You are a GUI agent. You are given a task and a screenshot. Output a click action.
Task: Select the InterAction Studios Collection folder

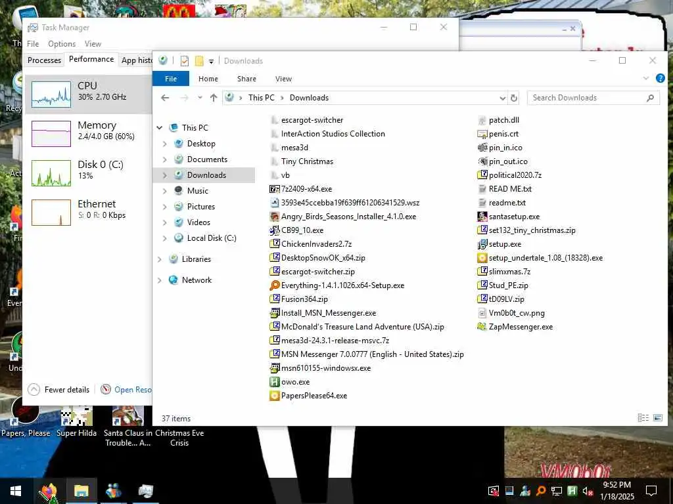coord(329,134)
